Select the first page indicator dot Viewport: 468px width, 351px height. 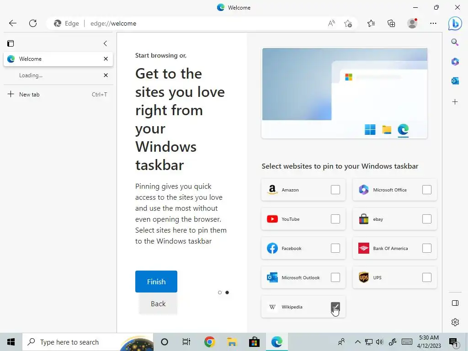(x=220, y=292)
